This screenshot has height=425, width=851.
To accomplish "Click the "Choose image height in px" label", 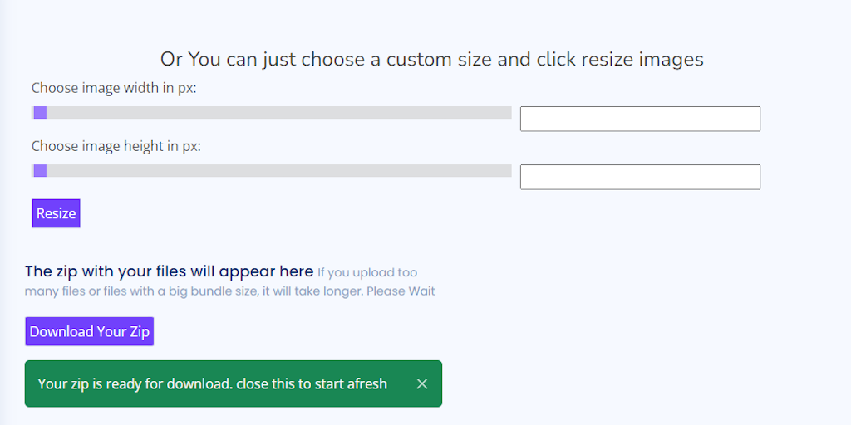I will (116, 146).
